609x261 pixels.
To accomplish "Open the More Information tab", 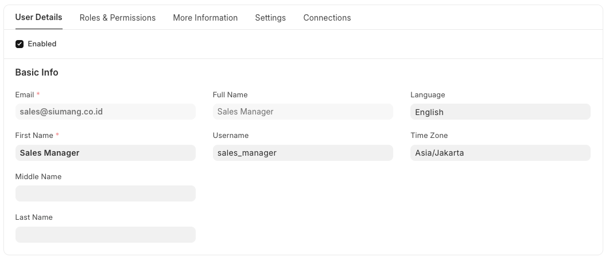I will 205,18.
